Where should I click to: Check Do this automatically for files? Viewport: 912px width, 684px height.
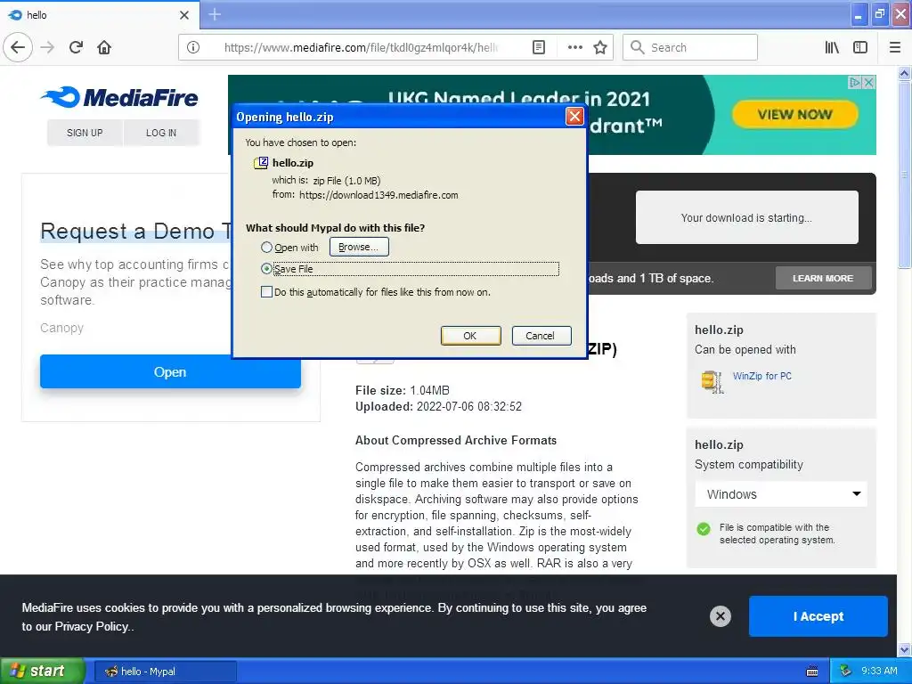[266, 292]
